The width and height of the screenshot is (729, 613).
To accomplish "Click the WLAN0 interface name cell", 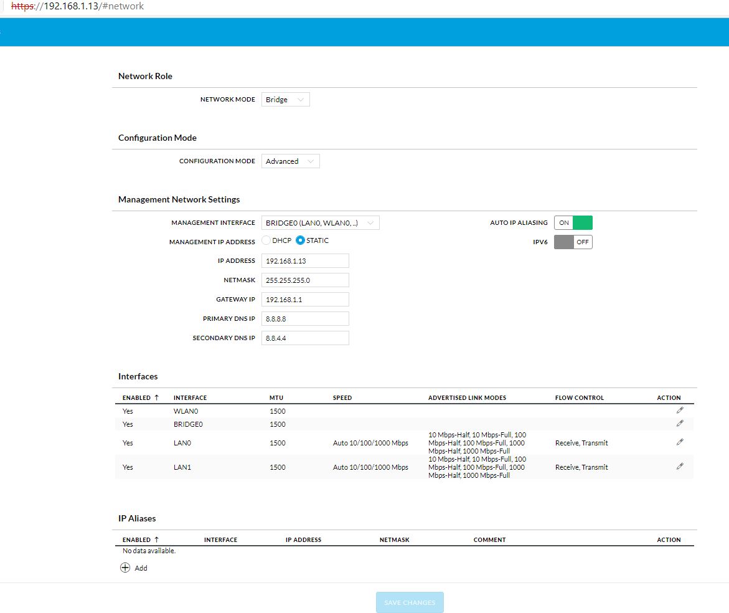I will (186, 411).
